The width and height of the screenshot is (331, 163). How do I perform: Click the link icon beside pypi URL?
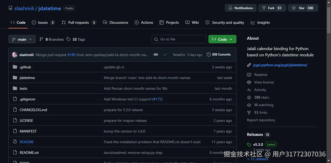click(249, 65)
